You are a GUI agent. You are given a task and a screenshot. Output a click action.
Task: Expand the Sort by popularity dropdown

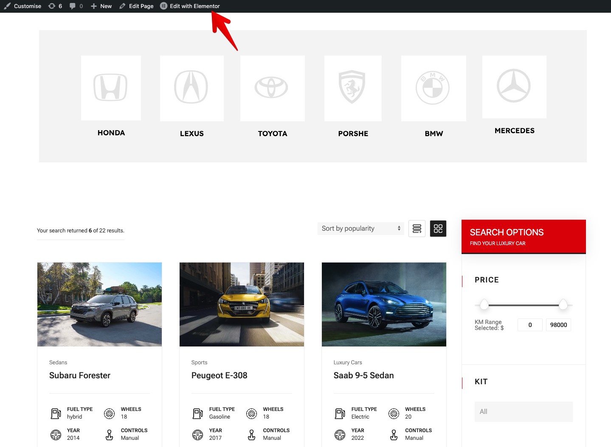pyautogui.click(x=361, y=229)
